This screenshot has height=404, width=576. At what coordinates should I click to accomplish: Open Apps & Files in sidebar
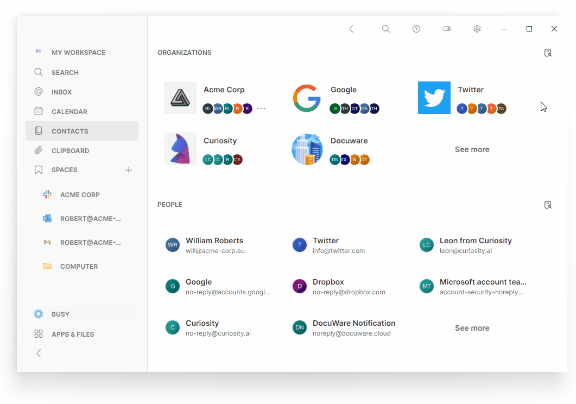[72, 334]
